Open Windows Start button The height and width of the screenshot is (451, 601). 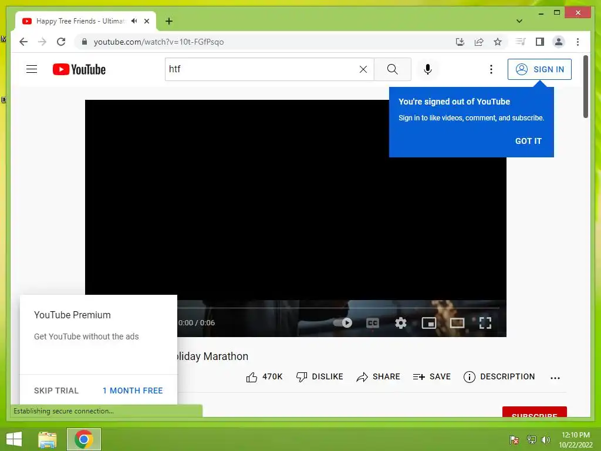coord(14,439)
